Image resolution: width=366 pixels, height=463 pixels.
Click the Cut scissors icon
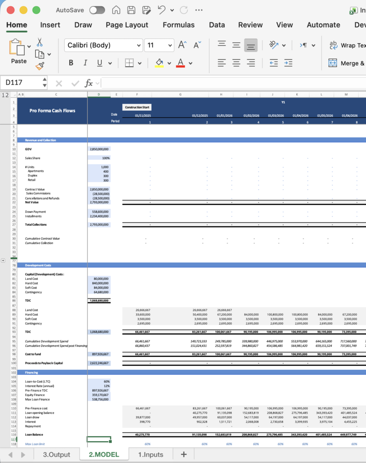[40, 43]
